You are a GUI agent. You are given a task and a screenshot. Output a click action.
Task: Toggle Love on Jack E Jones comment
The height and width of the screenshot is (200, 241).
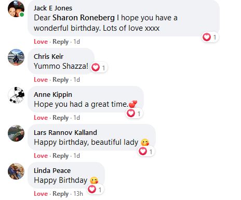point(41,42)
